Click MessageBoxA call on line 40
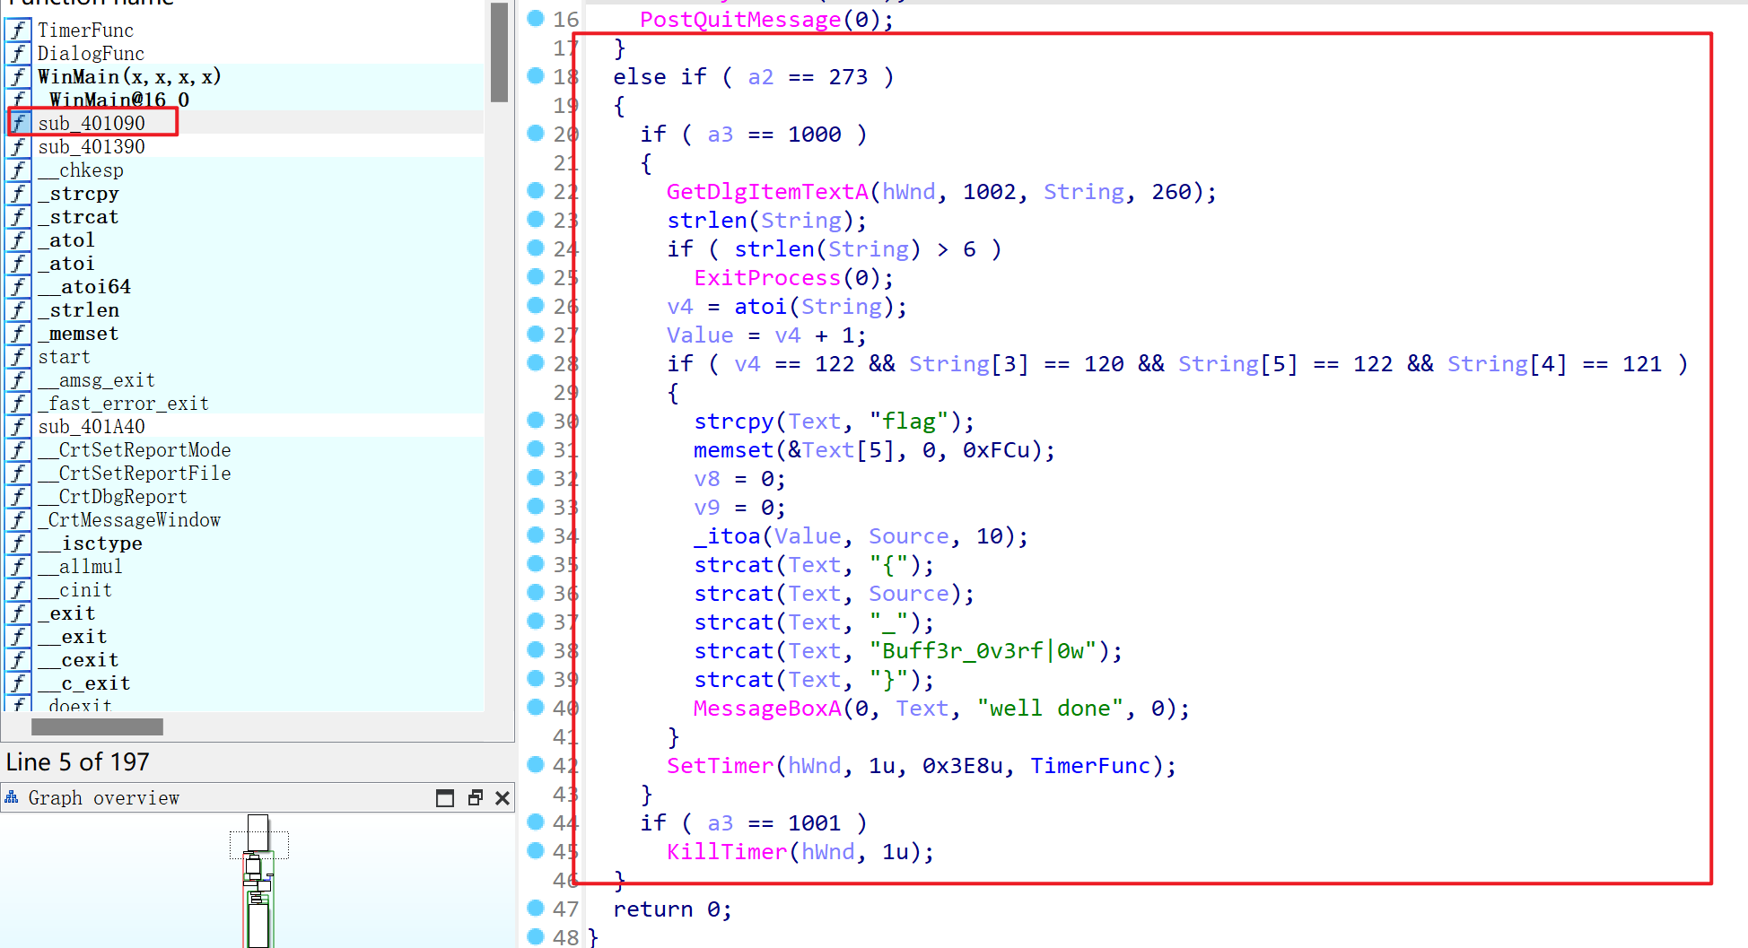1748x948 pixels. coord(767,709)
